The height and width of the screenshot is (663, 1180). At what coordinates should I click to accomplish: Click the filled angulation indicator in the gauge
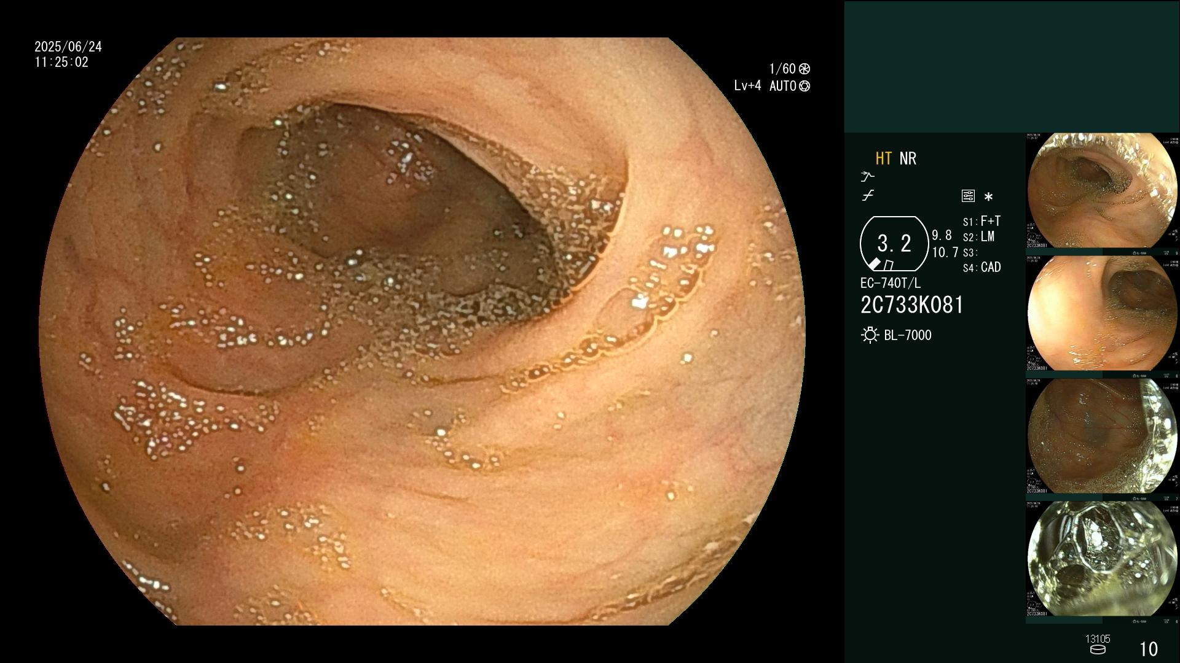875,263
